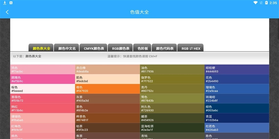
Task: Choose the 肌色 #fedcbd swatch
Action: click(107, 79)
